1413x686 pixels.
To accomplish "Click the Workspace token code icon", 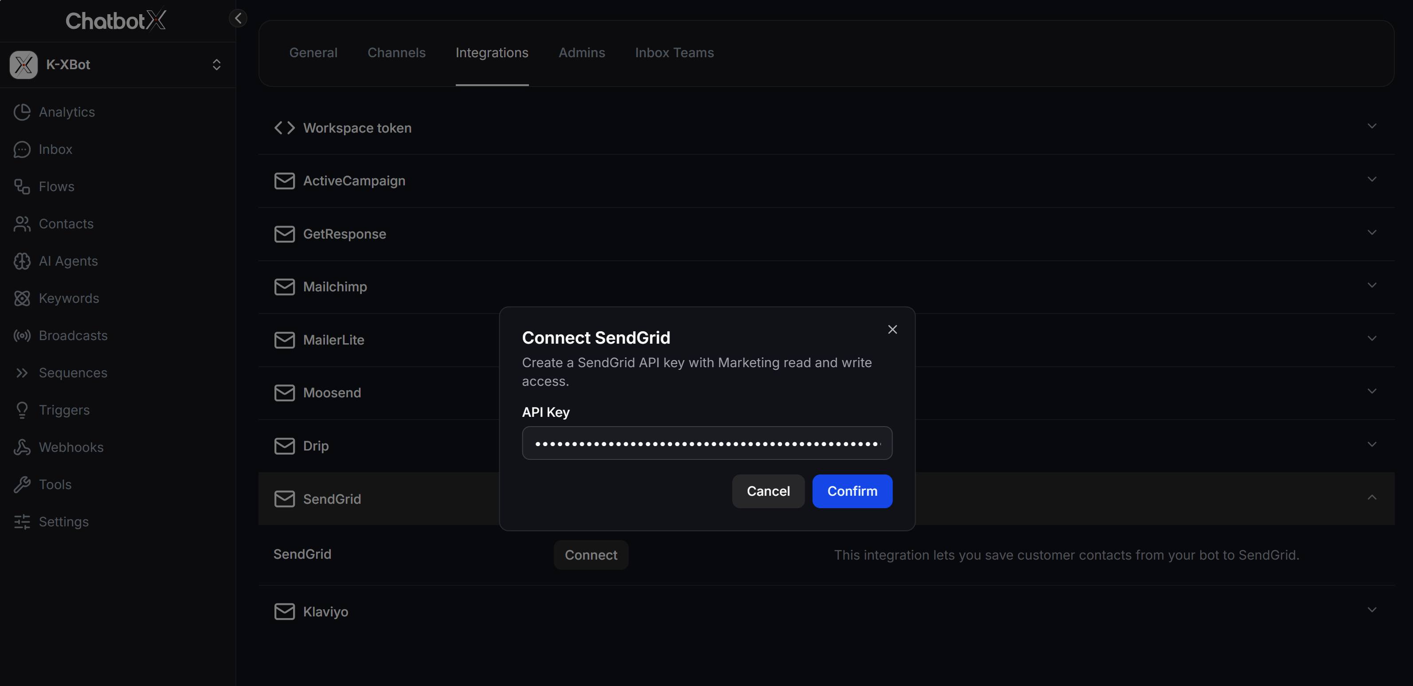I will click(x=284, y=128).
